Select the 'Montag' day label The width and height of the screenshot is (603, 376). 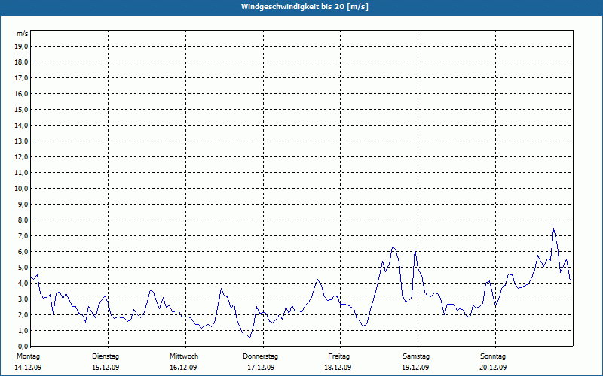point(28,356)
